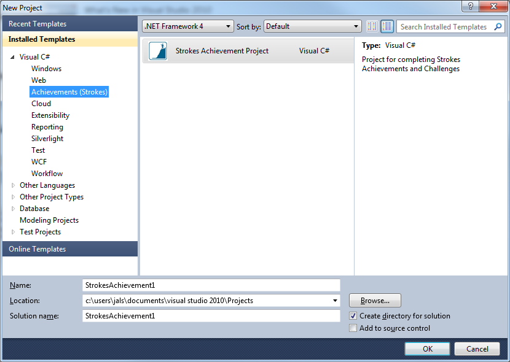Viewport: 510px width, 362px height.
Task: Select the Test category under Visual C#
Action: coord(38,150)
